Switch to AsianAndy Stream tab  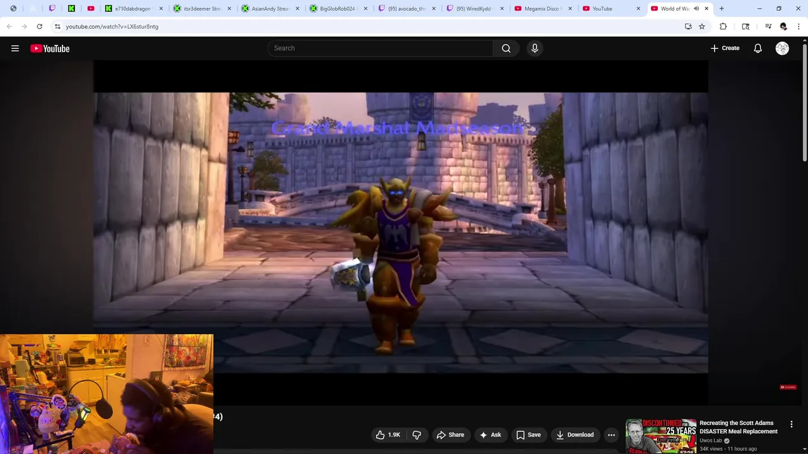coord(270,9)
